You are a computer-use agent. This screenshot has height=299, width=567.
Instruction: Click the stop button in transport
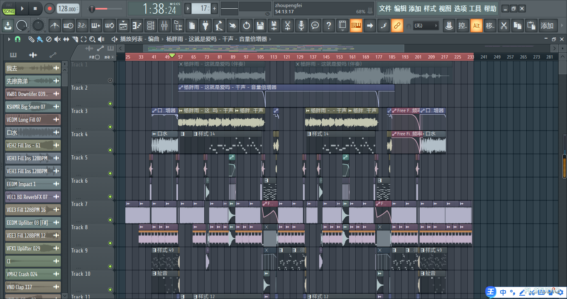[35, 8]
